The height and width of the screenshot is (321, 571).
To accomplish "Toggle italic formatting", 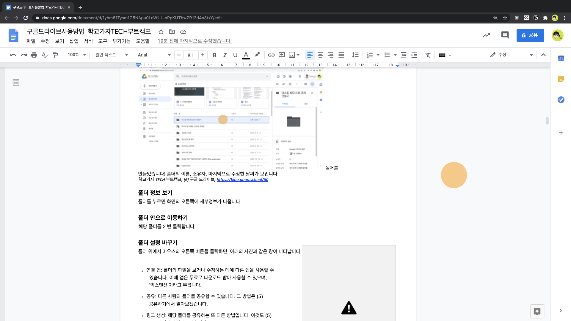I will click(x=225, y=55).
